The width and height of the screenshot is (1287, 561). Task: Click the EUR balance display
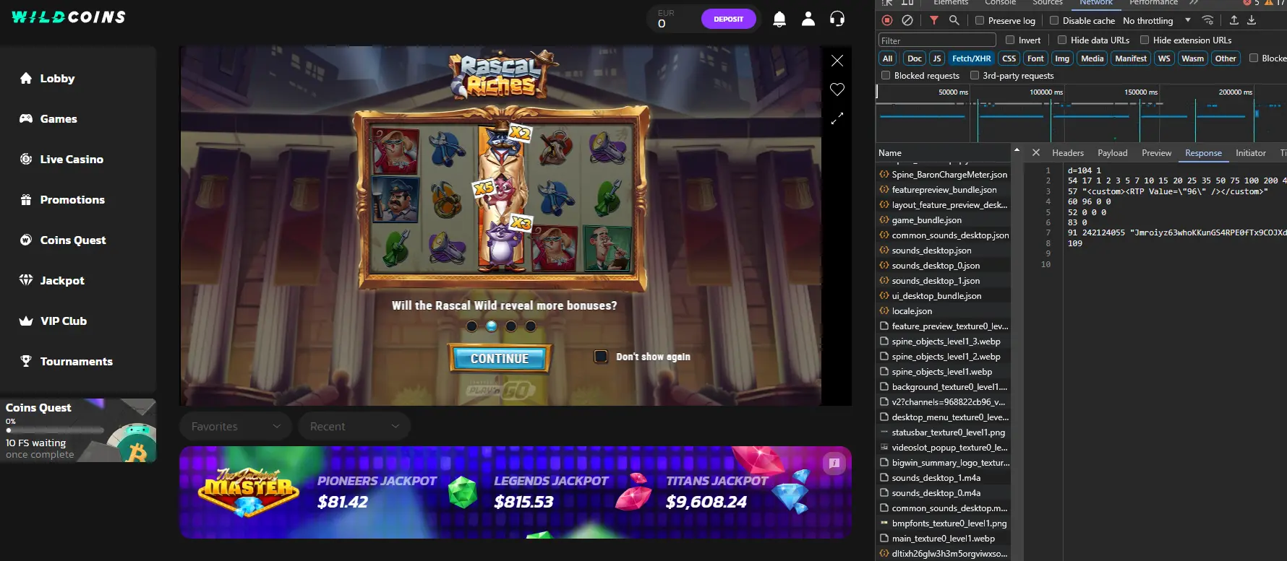click(x=666, y=19)
